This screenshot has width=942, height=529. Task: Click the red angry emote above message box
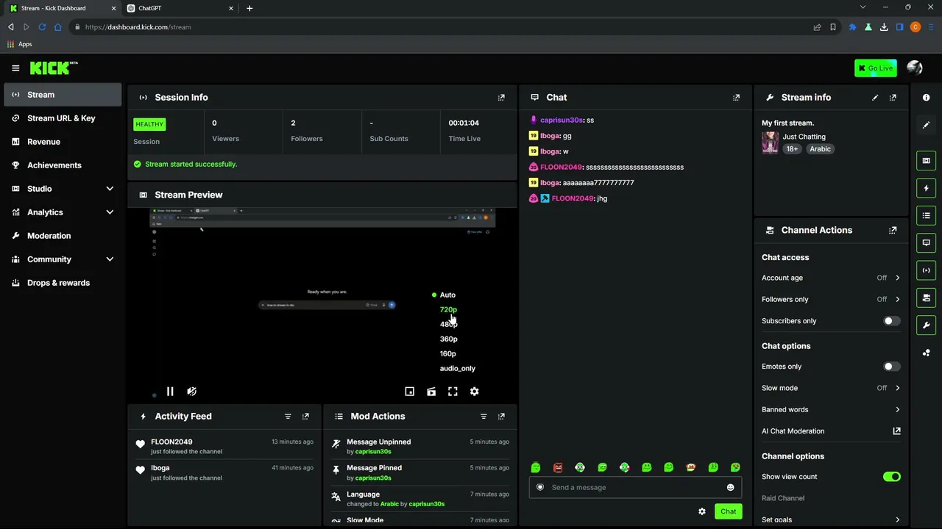[x=558, y=467]
